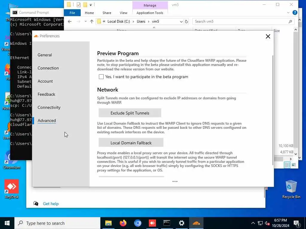Switch Explorer to details view icon
Image resolution: width=306 pixels, height=229 pixels.
coord(287,165)
